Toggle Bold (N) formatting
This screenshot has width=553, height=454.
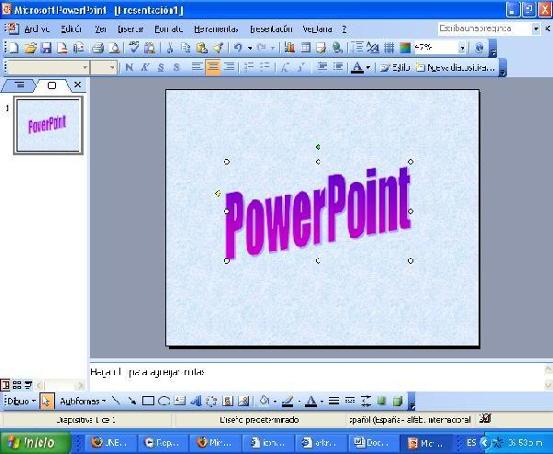coord(130,67)
